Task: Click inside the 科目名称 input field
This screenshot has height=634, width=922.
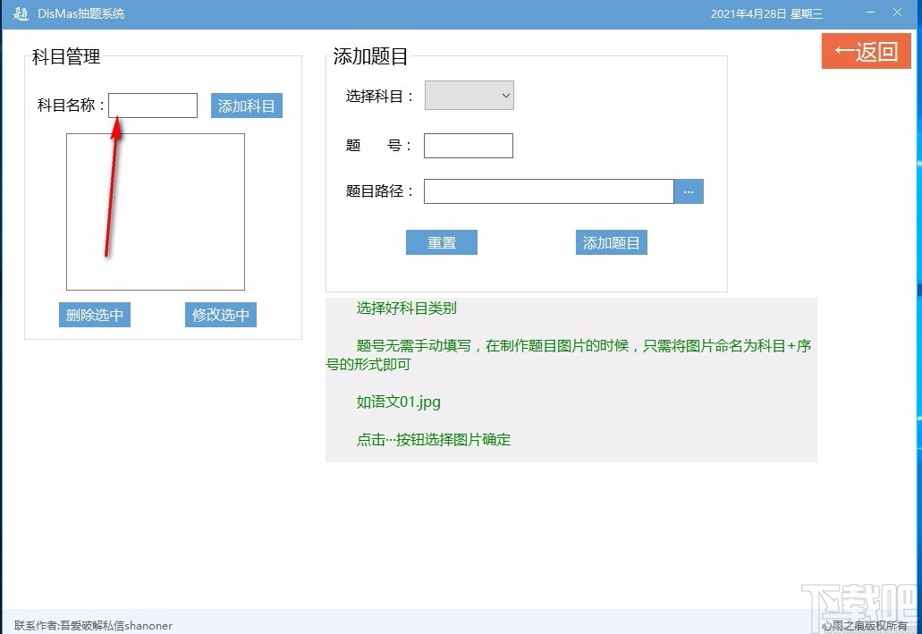Action: tap(152, 105)
